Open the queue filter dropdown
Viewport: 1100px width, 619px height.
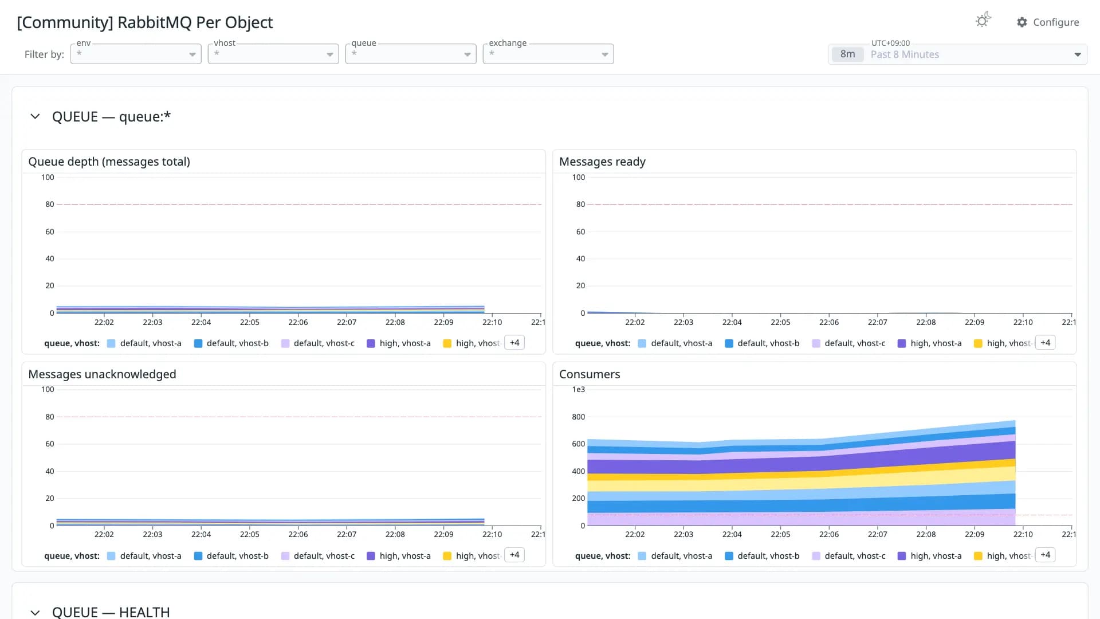[411, 54]
